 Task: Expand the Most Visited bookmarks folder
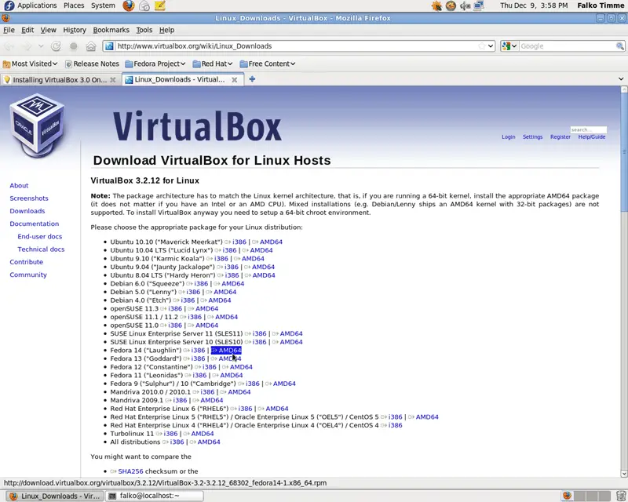tap(30, 64)
